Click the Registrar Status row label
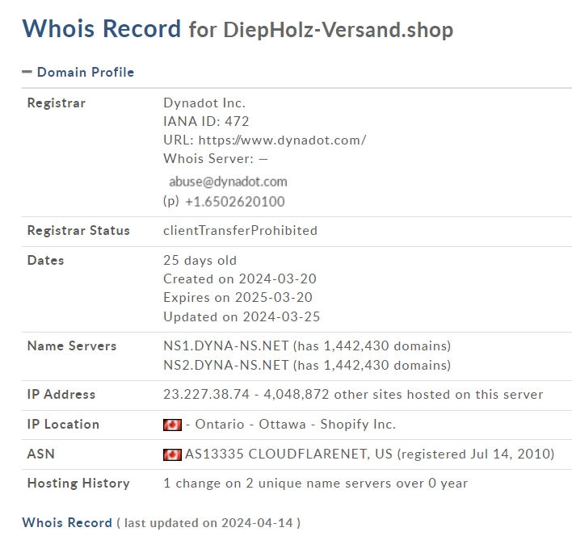Screen dimensions: 572x536 (x=78, y=231)
